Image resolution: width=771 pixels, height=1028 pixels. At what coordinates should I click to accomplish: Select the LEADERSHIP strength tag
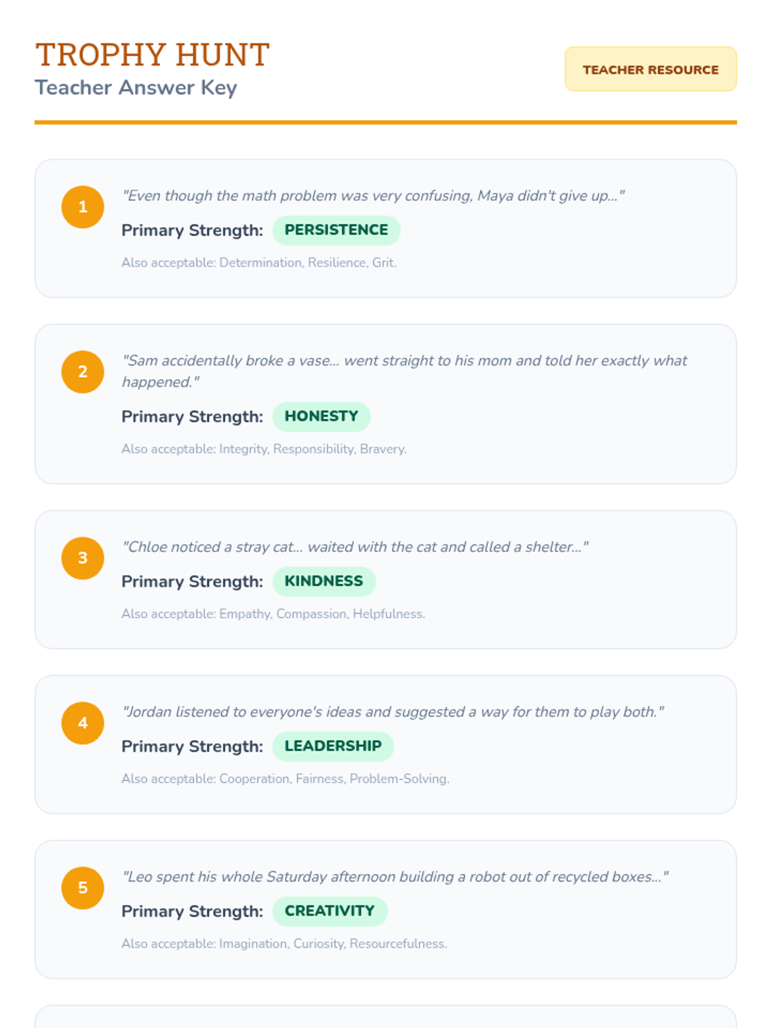(x=333, y=746)
